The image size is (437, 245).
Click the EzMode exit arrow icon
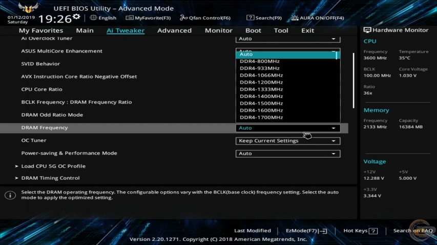(323, 231)
